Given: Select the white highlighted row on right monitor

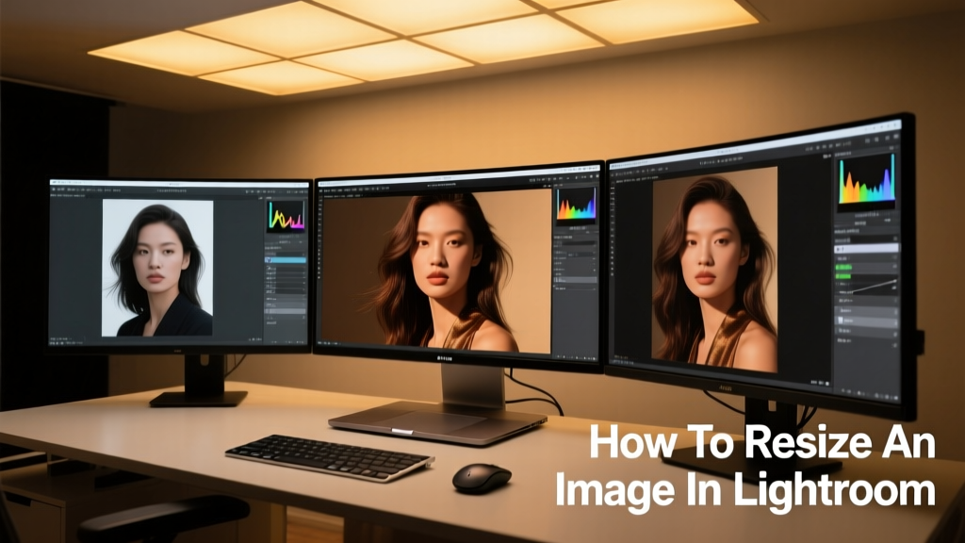Looking at the screenshot, I should 866,249.
